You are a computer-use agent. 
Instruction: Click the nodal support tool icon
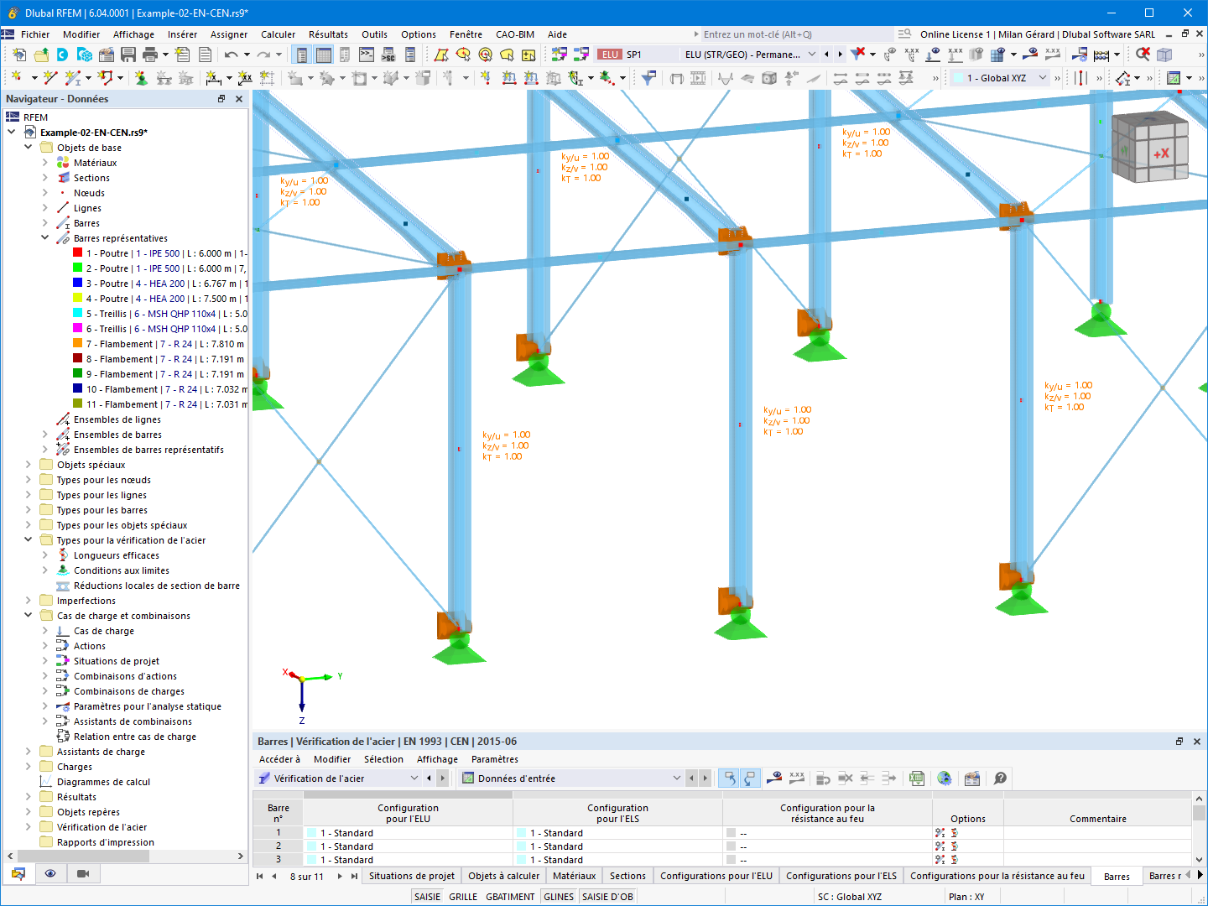tap(141, 78)
